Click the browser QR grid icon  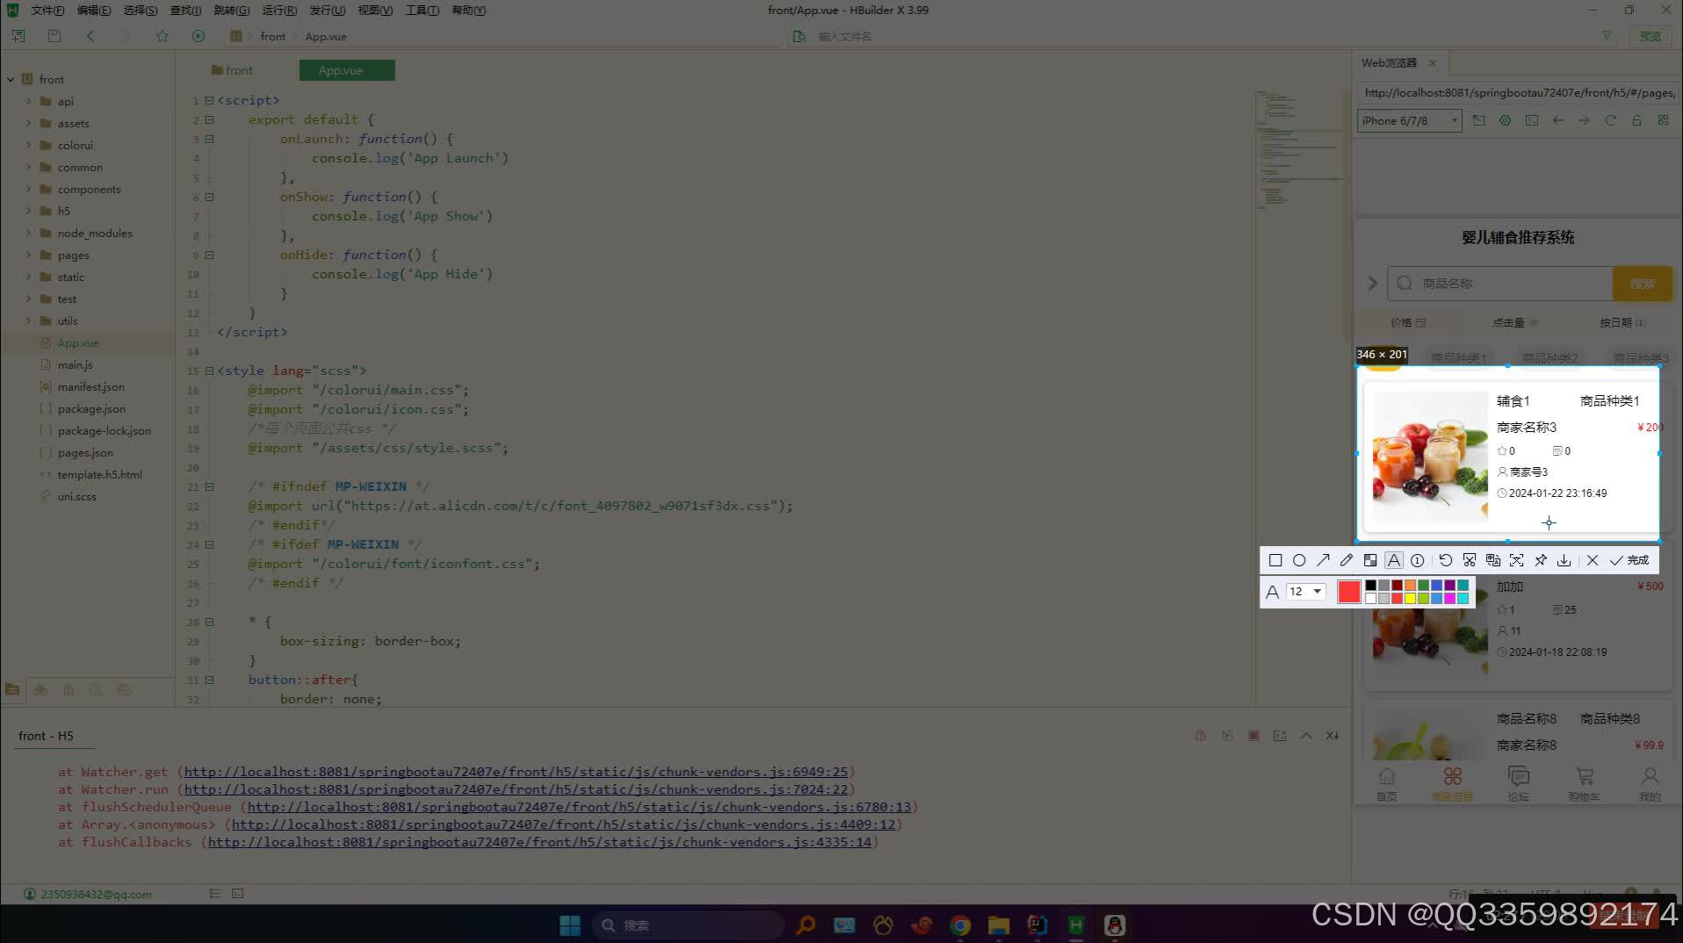(1663, 121)
